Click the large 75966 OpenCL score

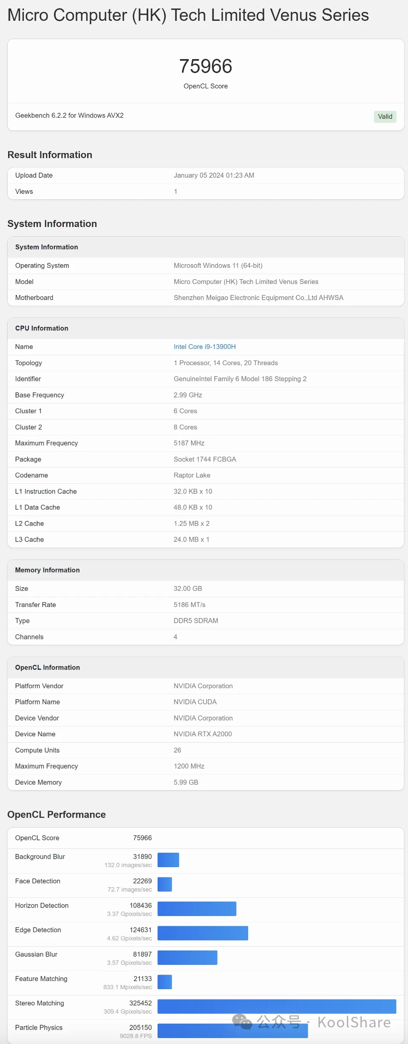206,66
